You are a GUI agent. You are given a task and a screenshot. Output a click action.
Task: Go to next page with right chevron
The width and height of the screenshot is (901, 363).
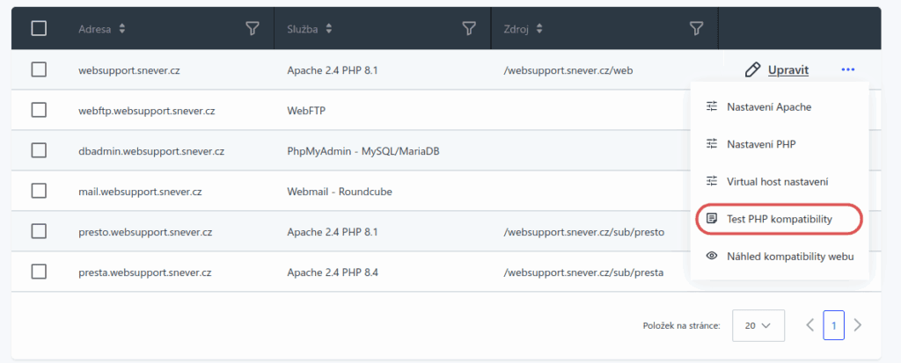click(858, 325)
